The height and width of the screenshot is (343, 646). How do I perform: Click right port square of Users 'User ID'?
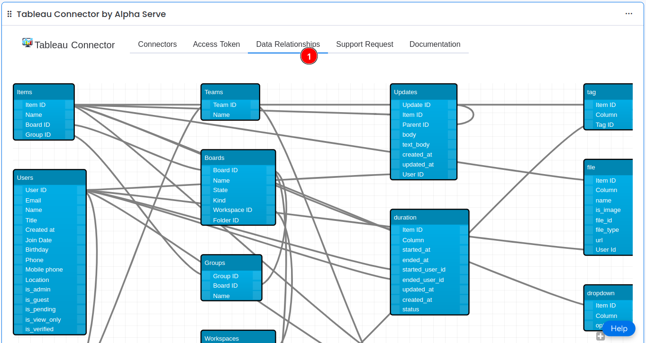pyautogui.click(x=81, y=190)
